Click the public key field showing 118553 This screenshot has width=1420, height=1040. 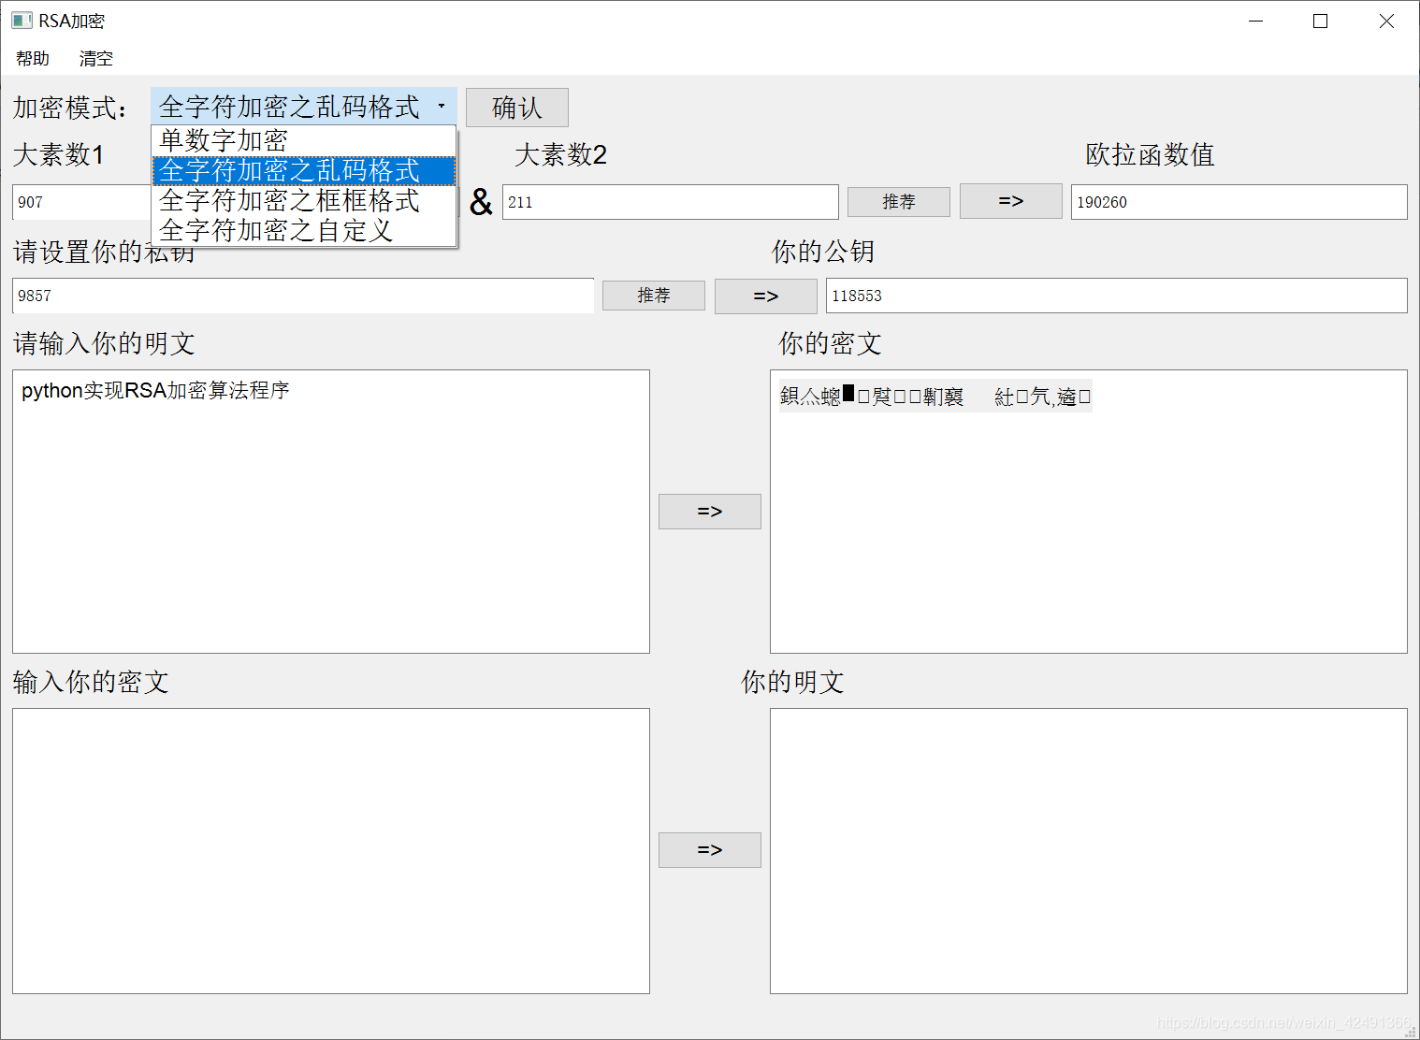click(1117, 296)
